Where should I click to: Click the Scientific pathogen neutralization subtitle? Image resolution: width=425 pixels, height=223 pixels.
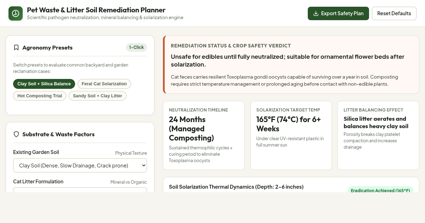(x=105, y=17)
